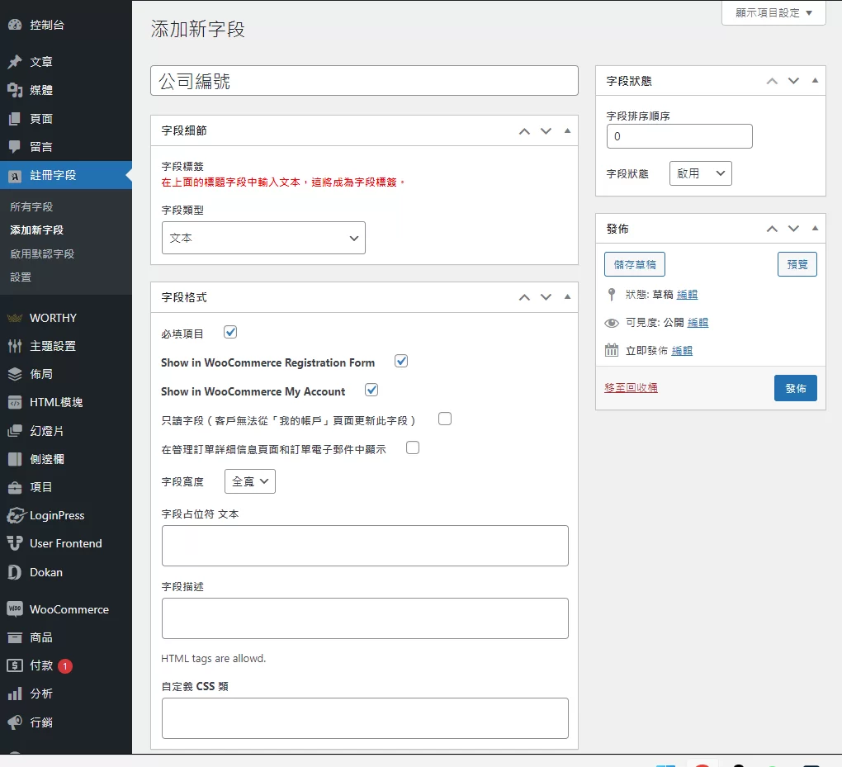Open 啟用默認字段 submenu item
The width and height of the screenshot is (842, 767).
42,253
